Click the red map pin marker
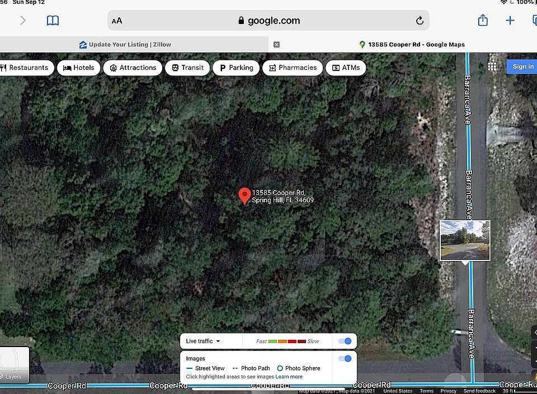 tap(244, 196)
